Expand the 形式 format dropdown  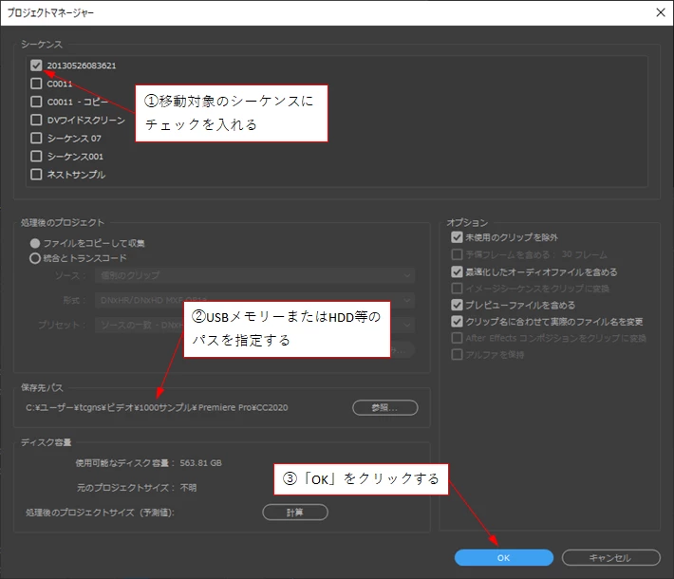255,300
